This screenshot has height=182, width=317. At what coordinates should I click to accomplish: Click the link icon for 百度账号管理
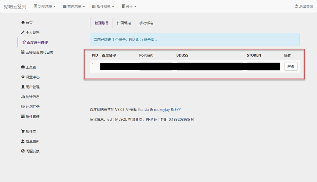[24, 42]
